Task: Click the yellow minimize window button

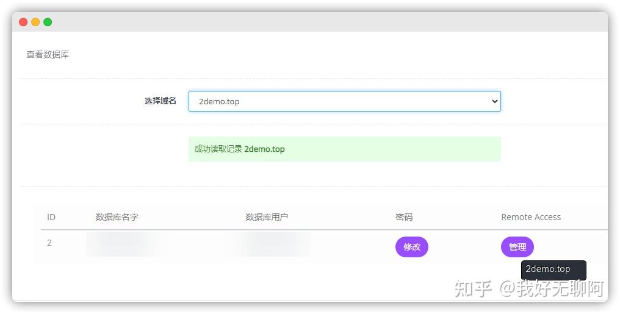Action: 35,22
